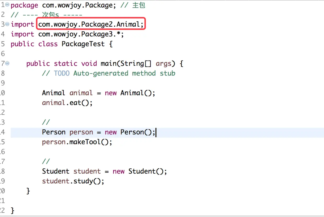Click the class closing brace on last line
The height and width of the screenshot is (217, 324).
12,210
